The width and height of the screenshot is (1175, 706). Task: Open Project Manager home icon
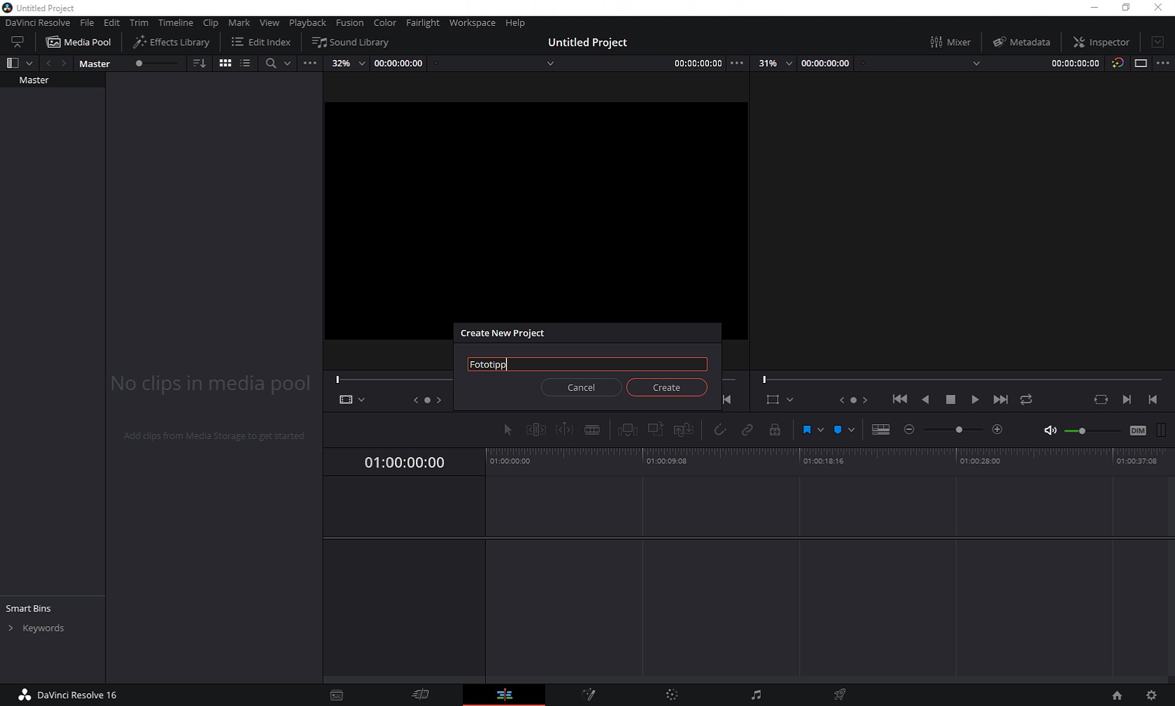pos(1117,695)
